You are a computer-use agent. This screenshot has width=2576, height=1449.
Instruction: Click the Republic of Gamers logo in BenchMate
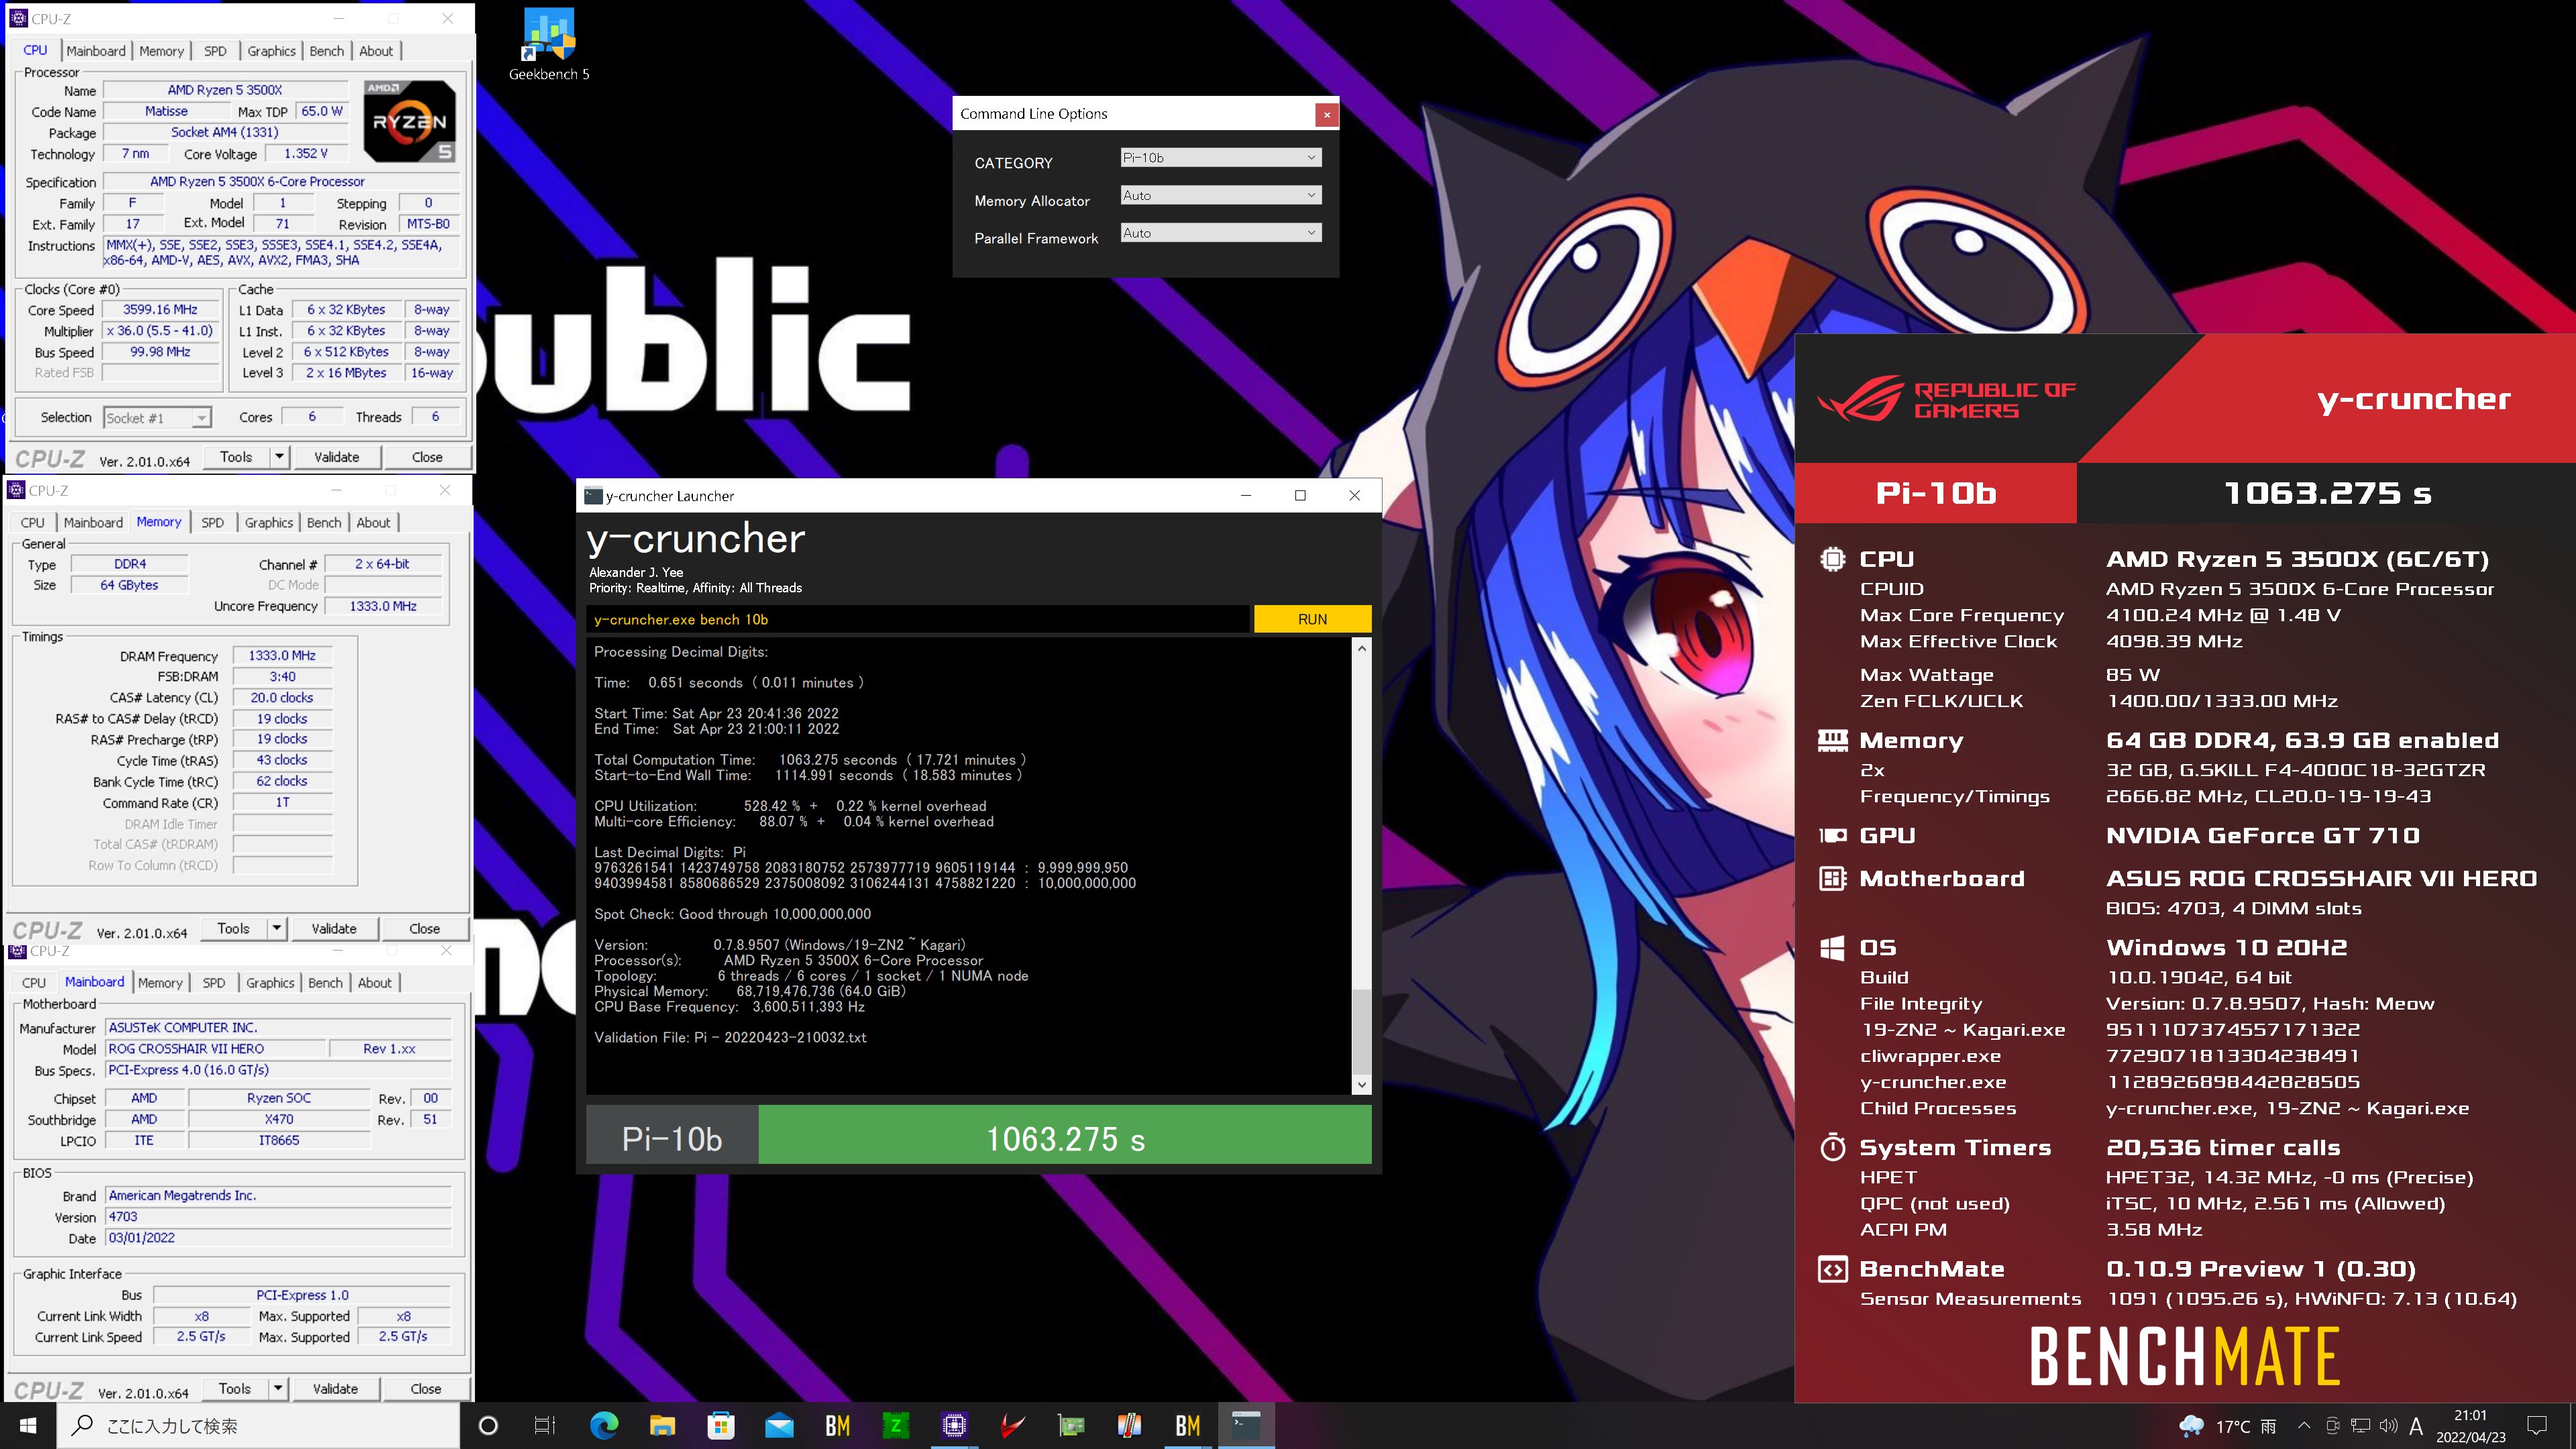point(1946,399)
